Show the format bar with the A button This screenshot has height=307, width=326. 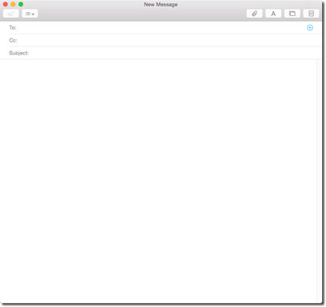(273, 14)
